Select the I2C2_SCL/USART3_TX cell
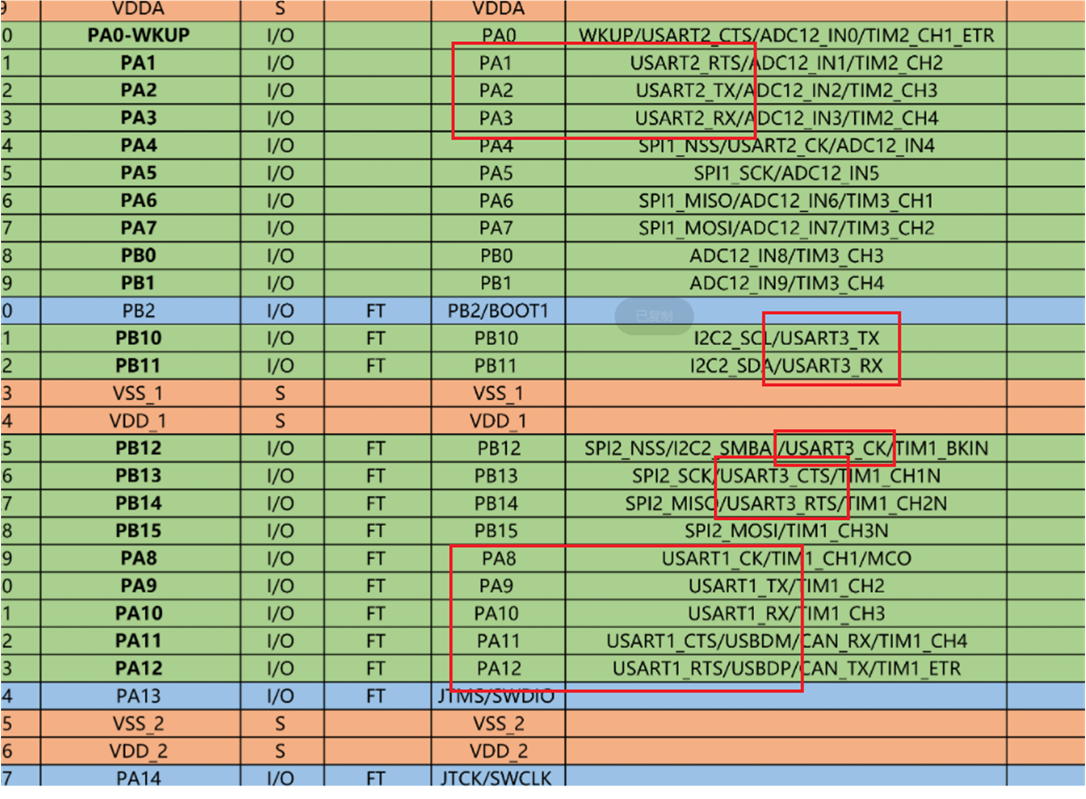This screenshot has height=799, width=1086. click(785, 338)
